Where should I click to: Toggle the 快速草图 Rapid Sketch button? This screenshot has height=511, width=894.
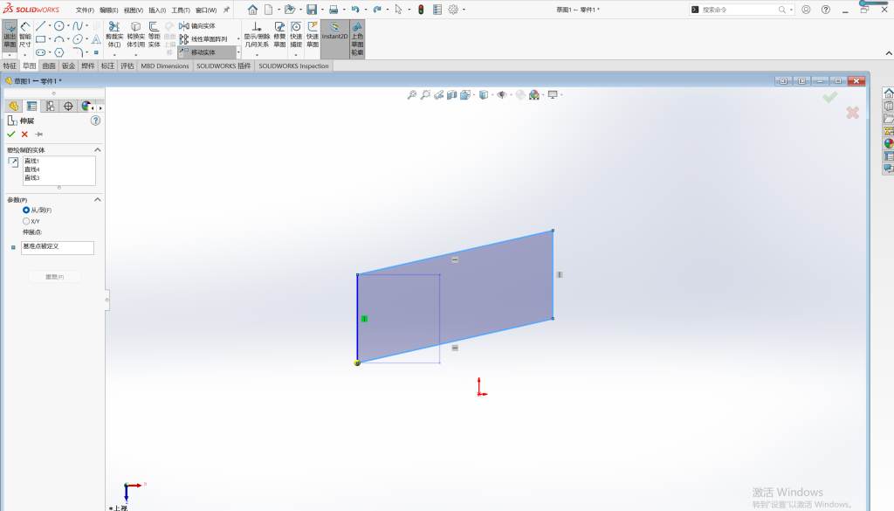(x=313, y=35)
